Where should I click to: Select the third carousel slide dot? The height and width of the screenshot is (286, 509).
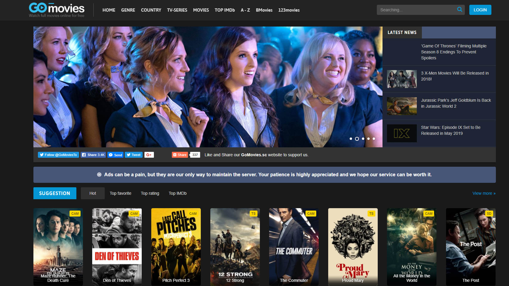pos(363,139)
